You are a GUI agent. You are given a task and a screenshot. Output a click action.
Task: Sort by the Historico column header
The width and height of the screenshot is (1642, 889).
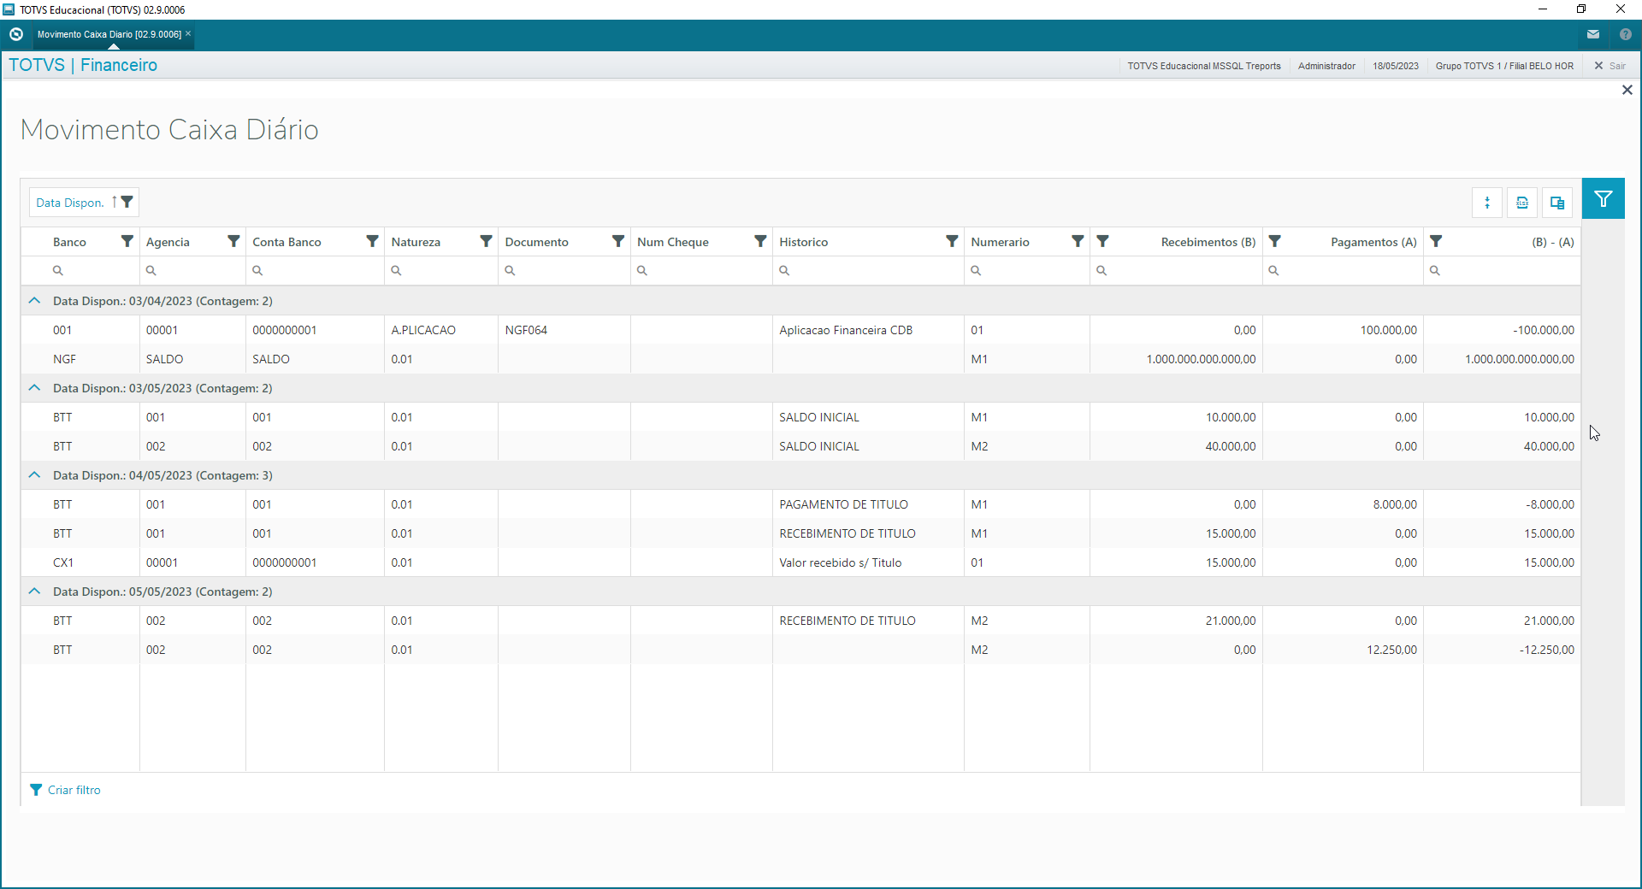pos(804,242)
